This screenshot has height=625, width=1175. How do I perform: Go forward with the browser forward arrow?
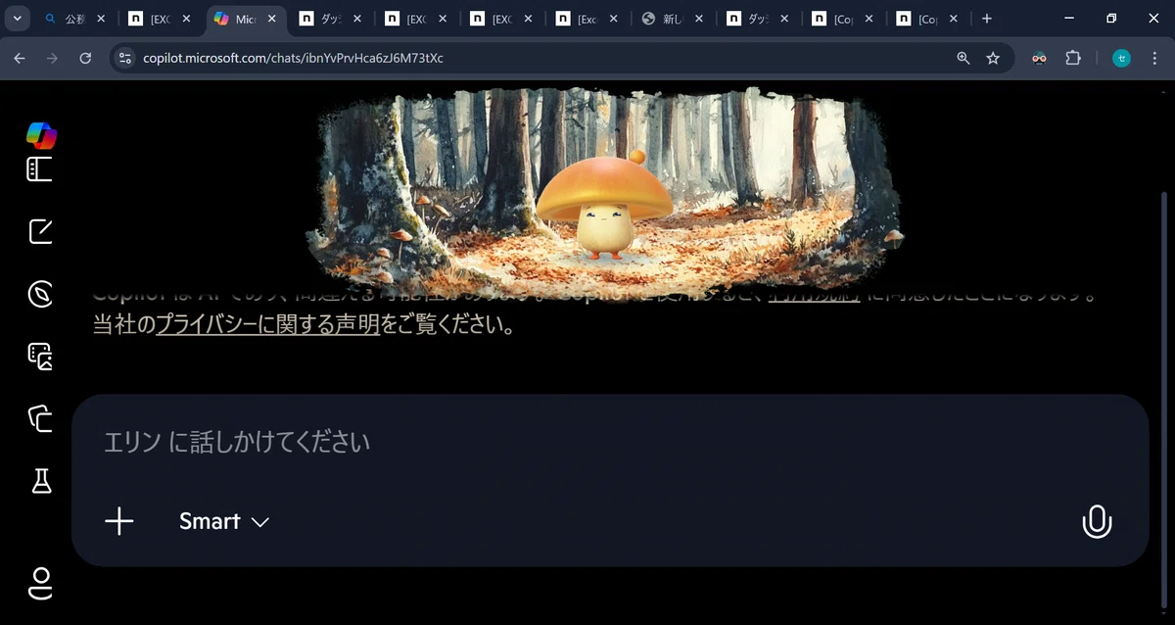pyautogui.click(x=52, y=59)
